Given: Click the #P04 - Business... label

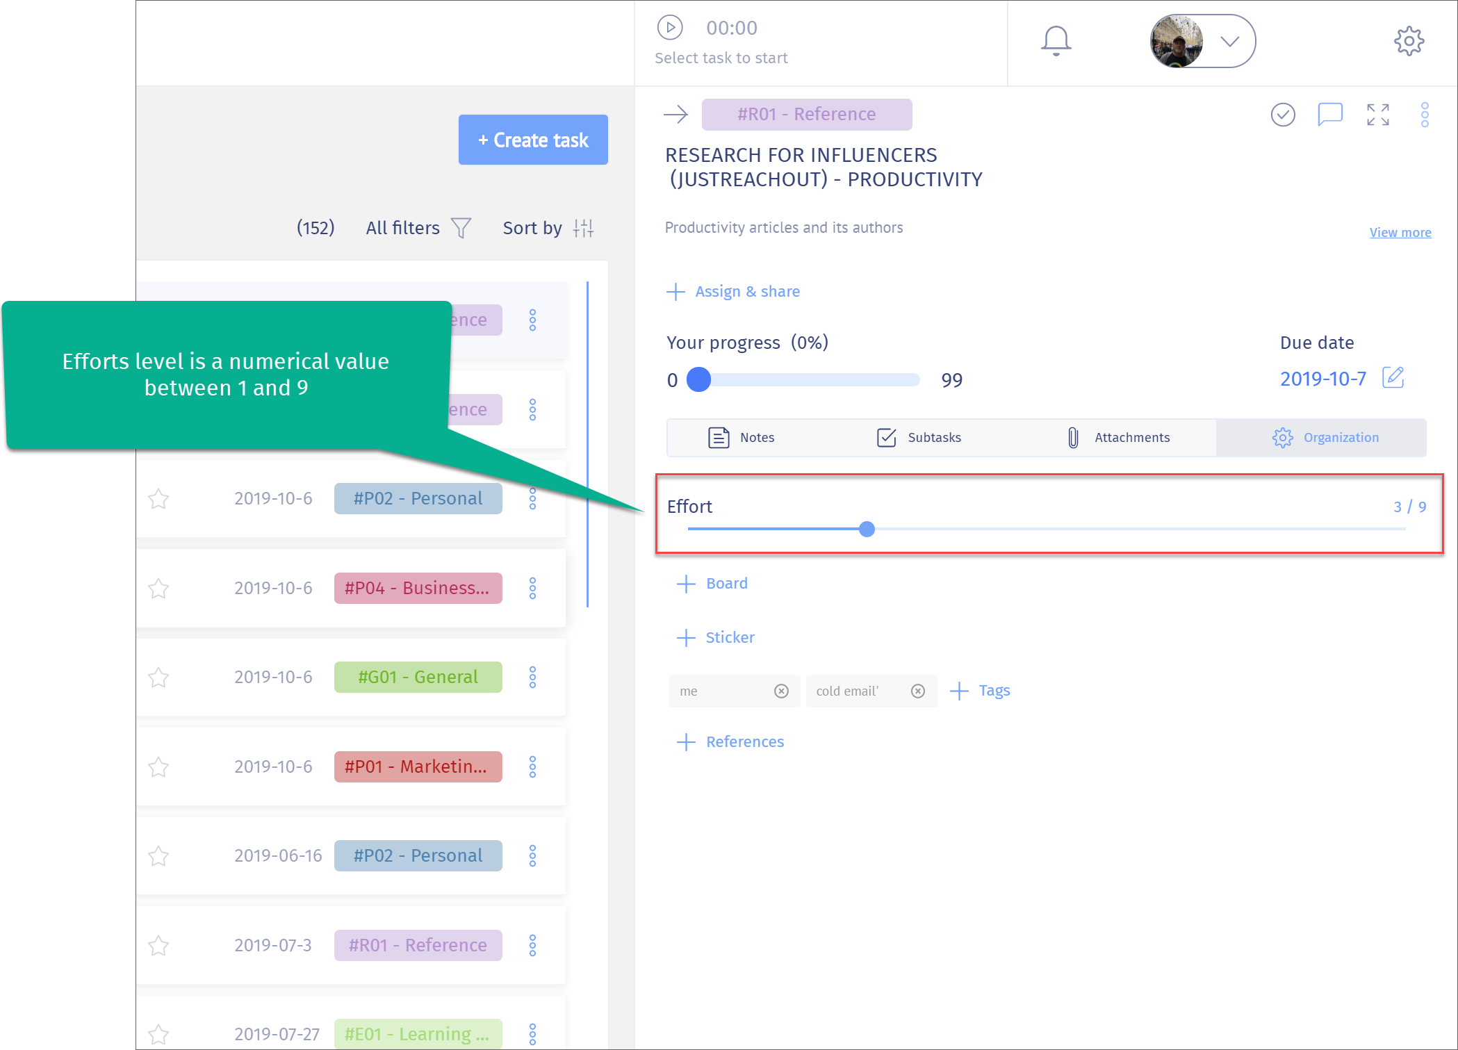Looking at the screenshot, I should point(418,588).
